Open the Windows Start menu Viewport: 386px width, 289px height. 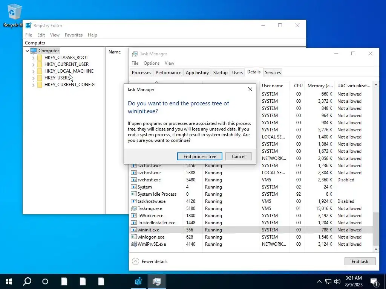point(9,281)
